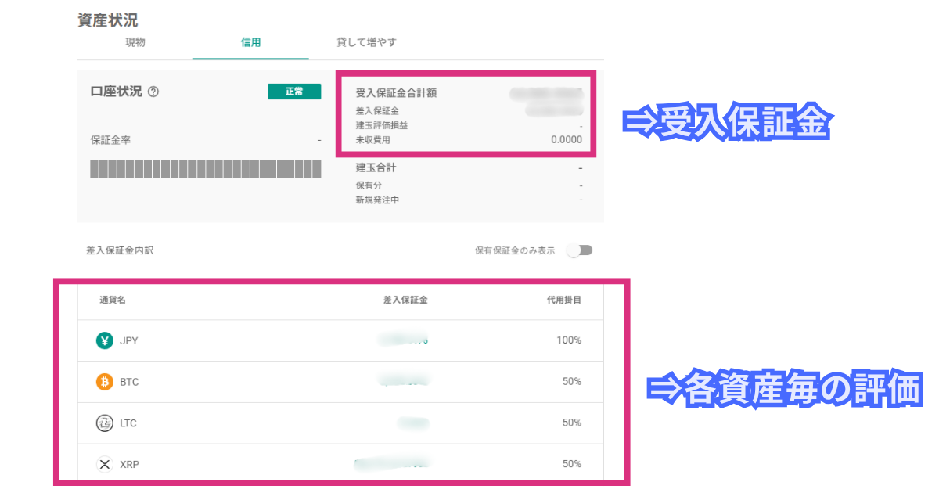
Task: Click the 通貨名 column header
Action: pos(113,300)
